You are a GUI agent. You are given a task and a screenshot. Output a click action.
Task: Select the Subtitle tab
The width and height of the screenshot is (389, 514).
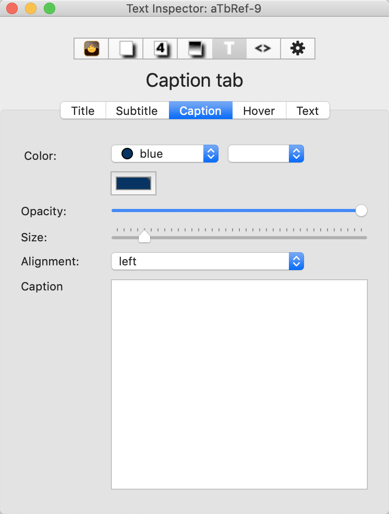[137, 111]
